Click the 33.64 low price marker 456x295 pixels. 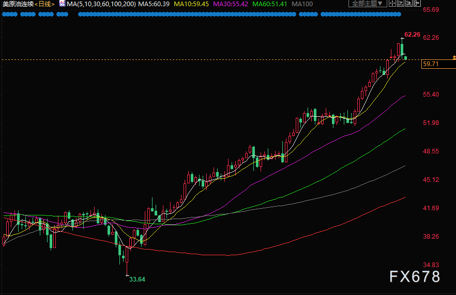click(137, 280)
